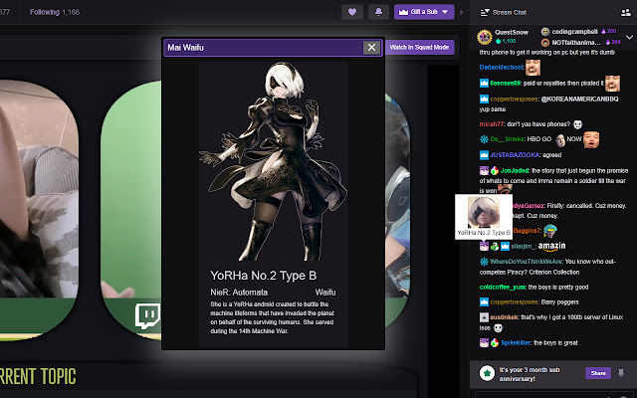Image resolution: width=637 pixels, height=398 pixels.
Task: Click the "YoRHa No.2 Type B" heading
Action: [x=263, y=276]
